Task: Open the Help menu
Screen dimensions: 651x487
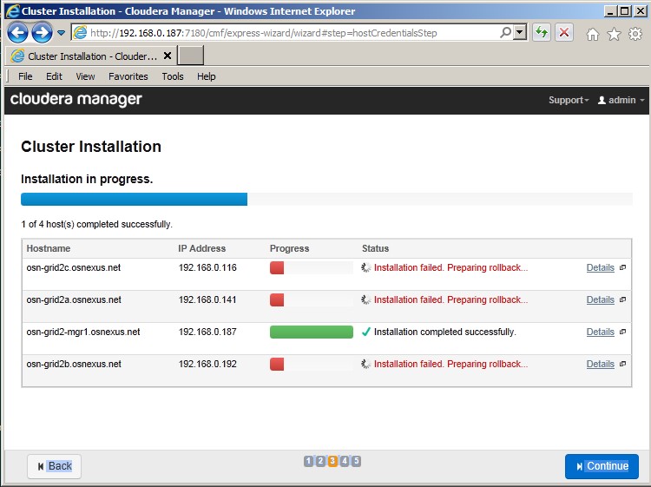Action: point(207,76)
